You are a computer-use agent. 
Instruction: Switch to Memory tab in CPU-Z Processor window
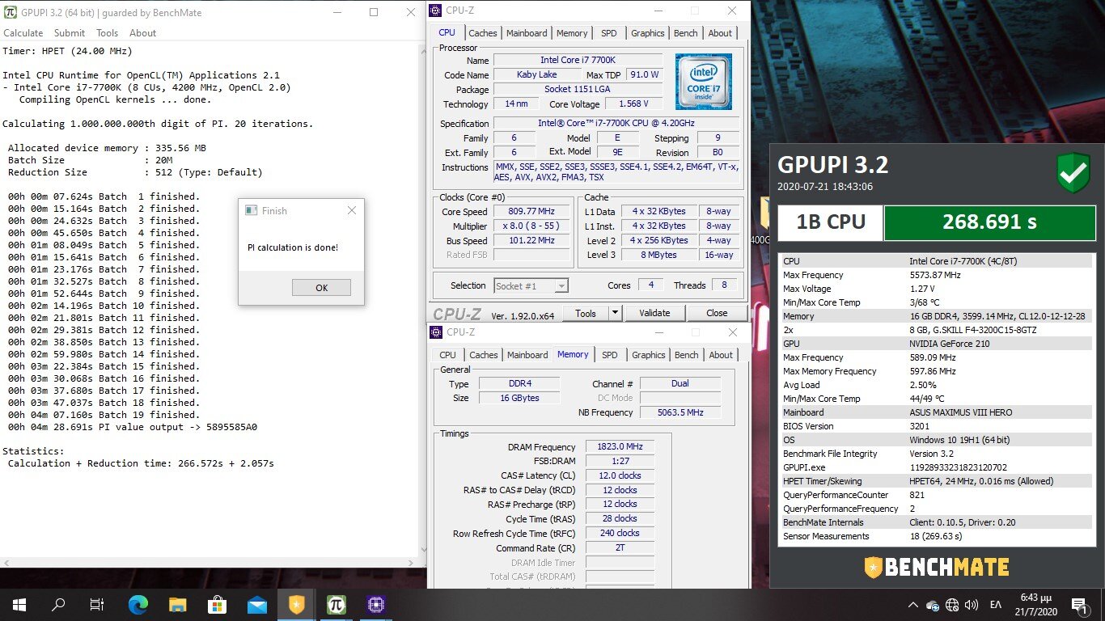tap(572, 33)
